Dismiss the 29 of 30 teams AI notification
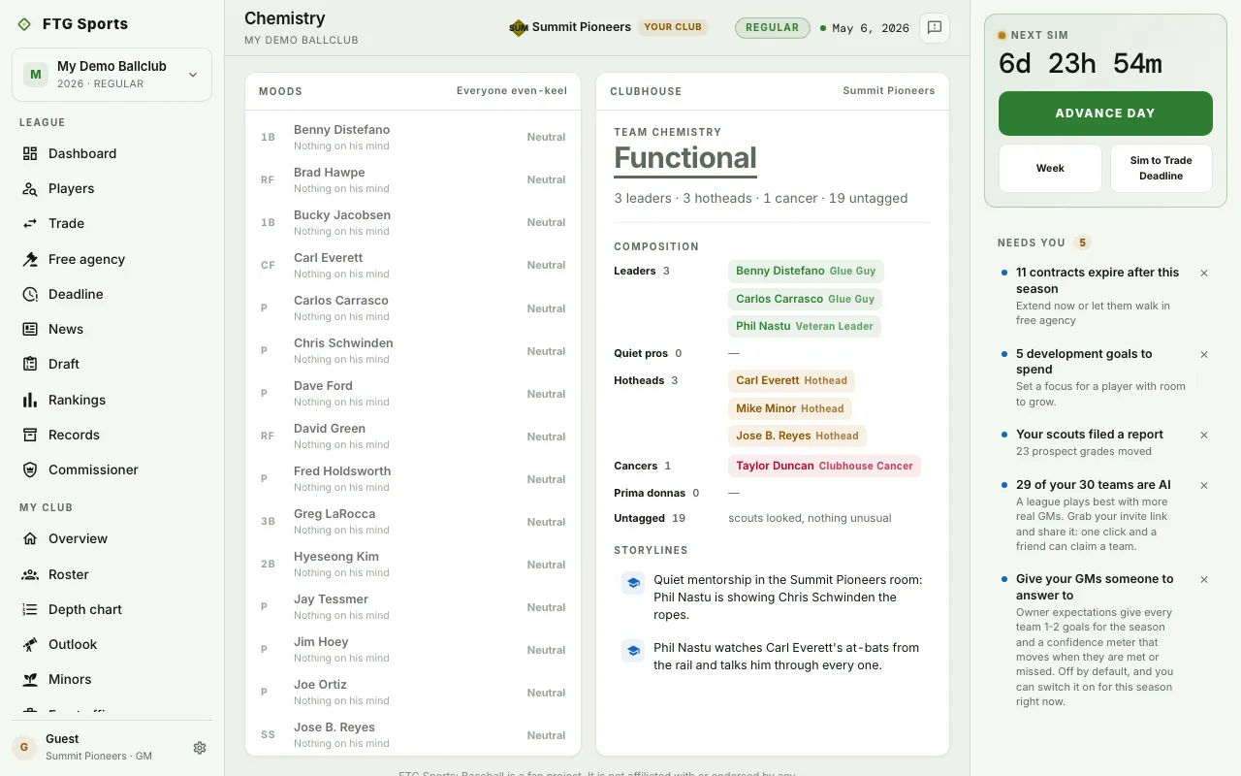Viewport: 1241px width, 776px height. 1204,486
